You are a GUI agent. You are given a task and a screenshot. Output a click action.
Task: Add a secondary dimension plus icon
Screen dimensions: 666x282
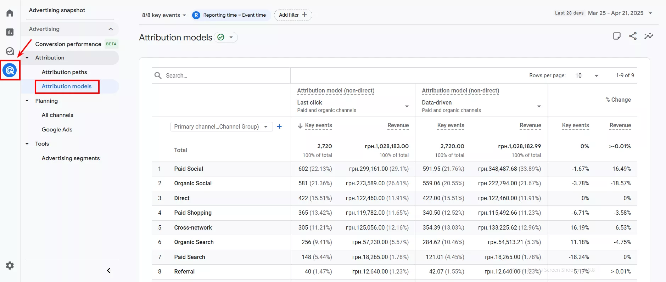pos(279,126)
